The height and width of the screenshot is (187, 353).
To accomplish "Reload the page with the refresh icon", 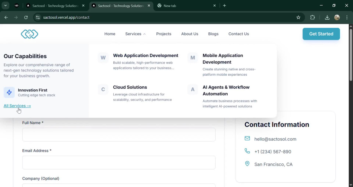I will [x=26, y=17].
